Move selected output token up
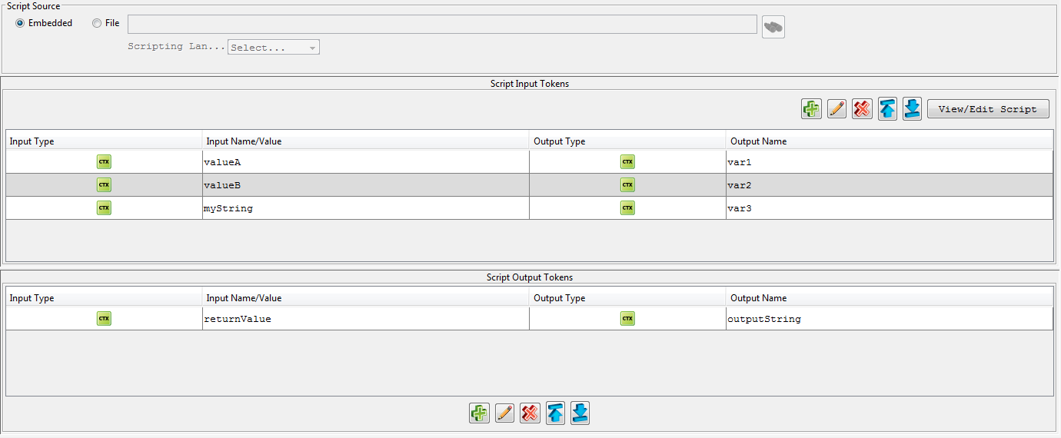1061x438 pixels. [555, 413]
